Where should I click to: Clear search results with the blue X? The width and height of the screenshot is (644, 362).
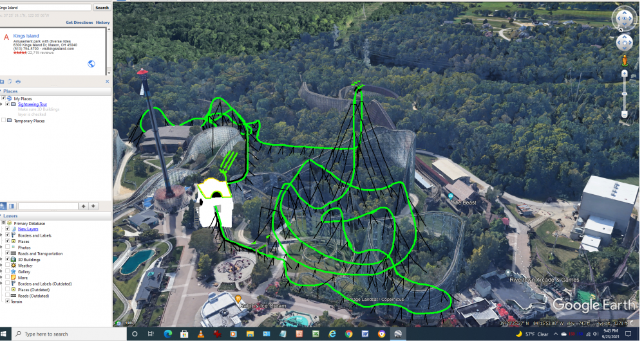click(107, 82)
